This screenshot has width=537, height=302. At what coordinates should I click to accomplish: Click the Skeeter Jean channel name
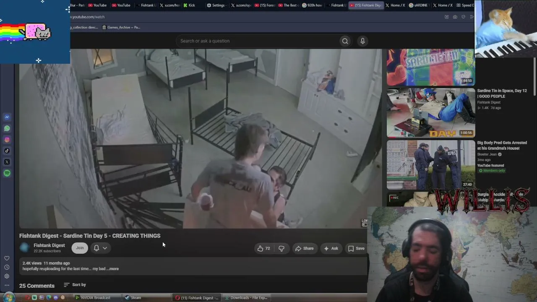click(487, 154)
